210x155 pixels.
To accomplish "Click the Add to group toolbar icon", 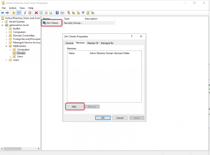I will [92, 13].
